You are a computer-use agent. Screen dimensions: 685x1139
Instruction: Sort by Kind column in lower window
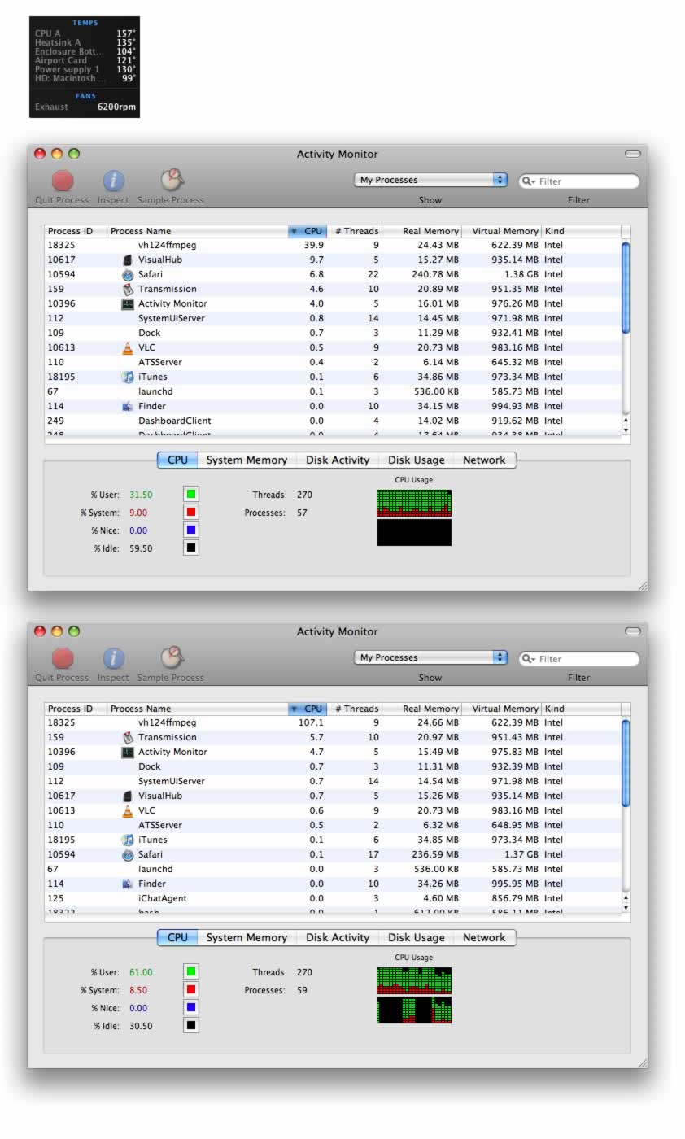coord(581,709)
